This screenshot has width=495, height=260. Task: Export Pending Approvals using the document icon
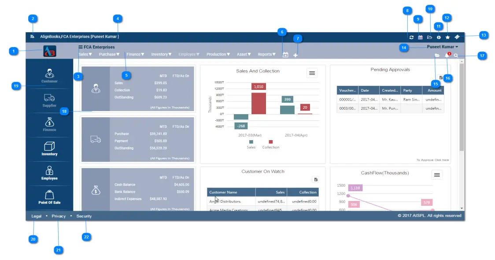[x=441, y=78]
